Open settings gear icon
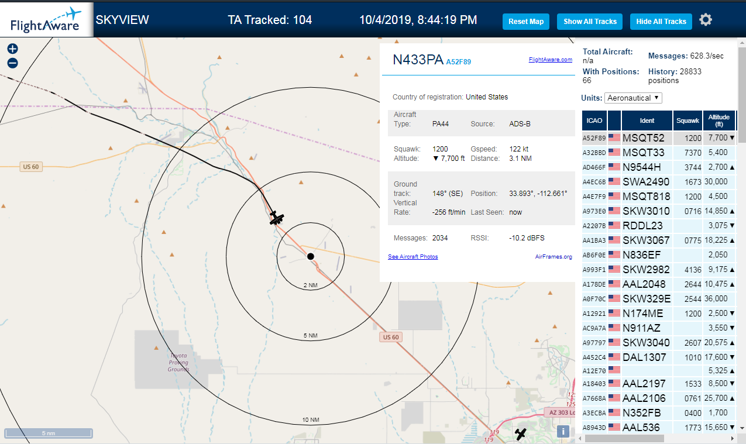 pyautogui.click(x=706, y=20)
